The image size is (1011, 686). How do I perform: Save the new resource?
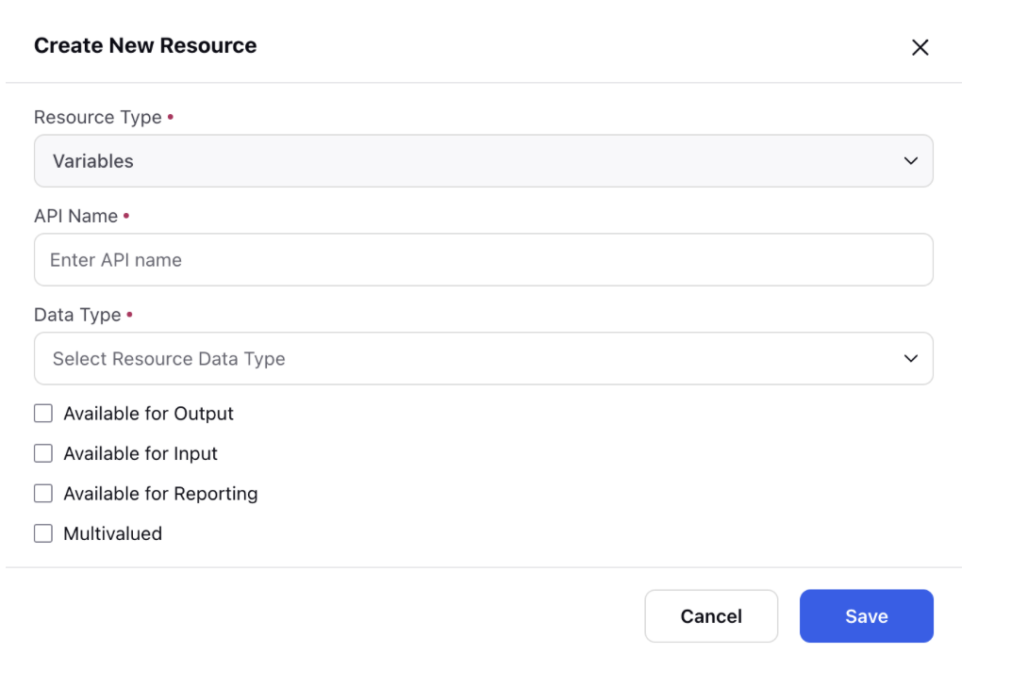(x=867, y=616)
